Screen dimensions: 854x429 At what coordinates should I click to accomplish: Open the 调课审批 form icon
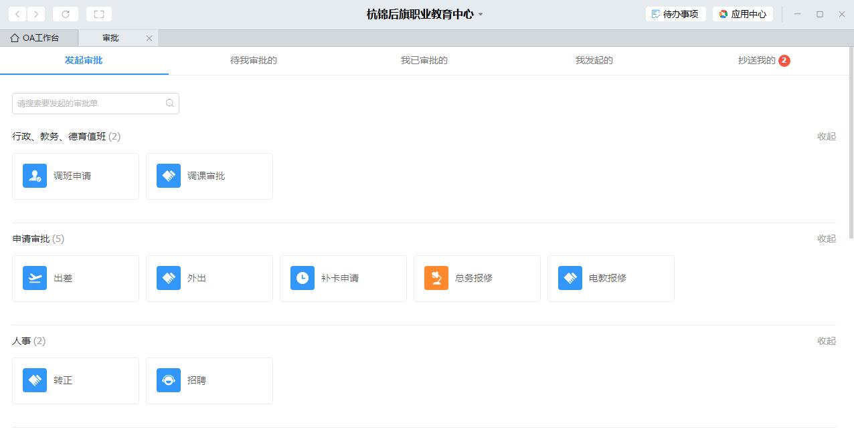[169, 176]
